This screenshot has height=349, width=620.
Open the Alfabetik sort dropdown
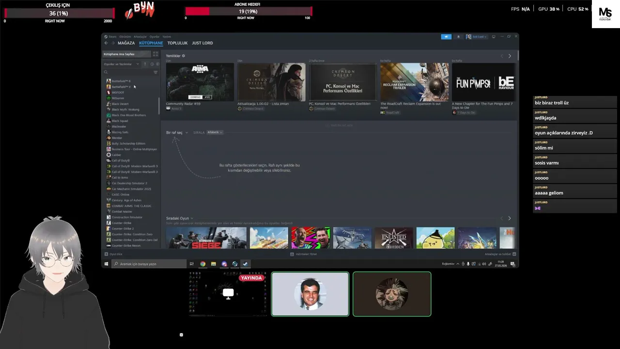[215, 132]
